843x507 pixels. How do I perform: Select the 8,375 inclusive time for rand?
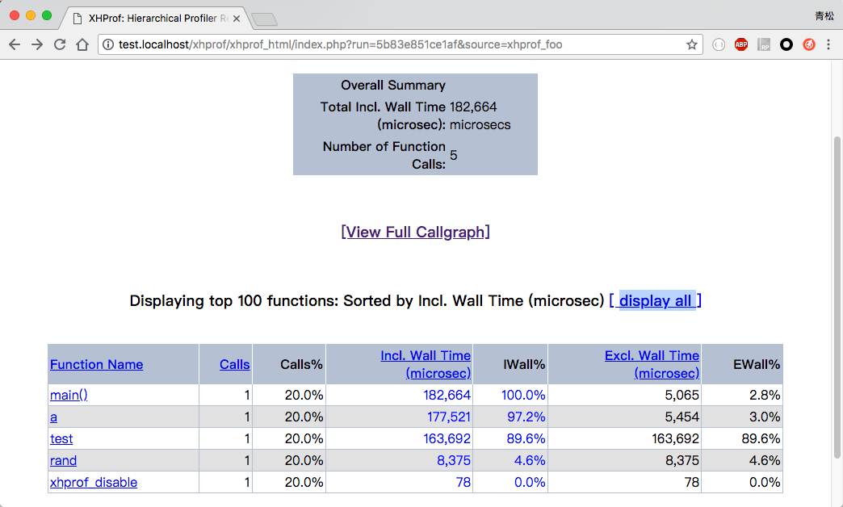tap(454, 461)
